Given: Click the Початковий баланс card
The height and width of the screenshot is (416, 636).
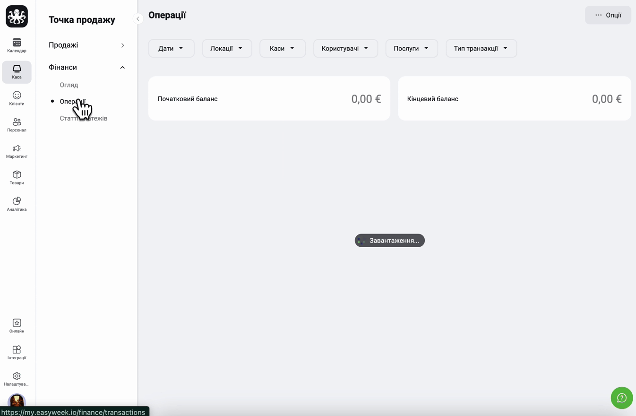Looking at the screenshot, I should coord(269,98).
